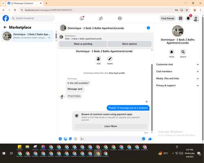Open Chrome tab search dropdown arrow
This screenshot has height=163, width=204.
point(3,3)
